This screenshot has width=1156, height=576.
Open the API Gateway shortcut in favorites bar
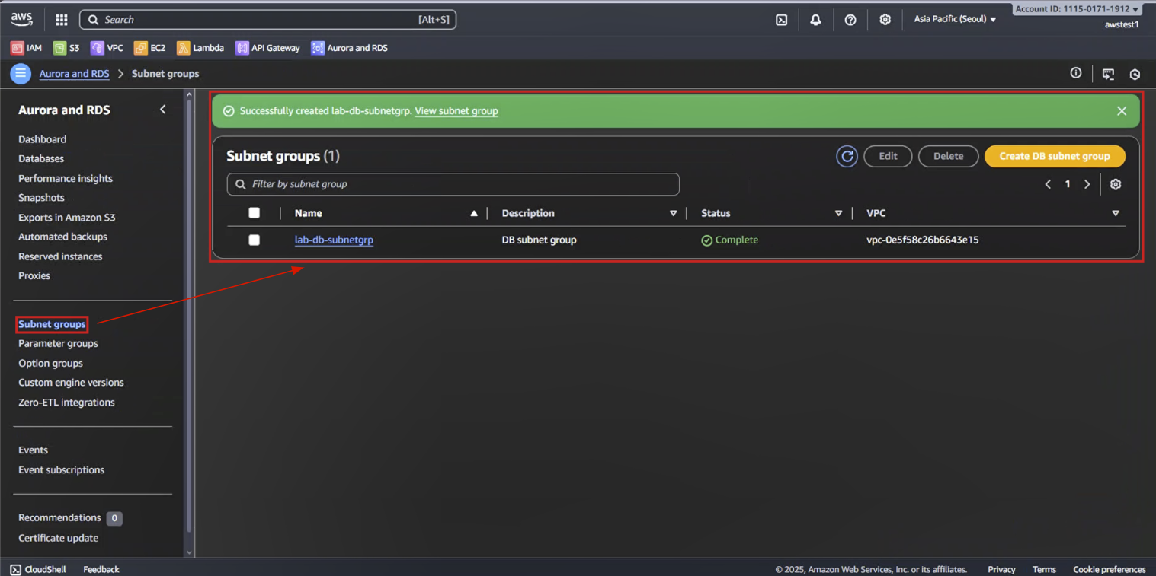[x=267, y=48]
